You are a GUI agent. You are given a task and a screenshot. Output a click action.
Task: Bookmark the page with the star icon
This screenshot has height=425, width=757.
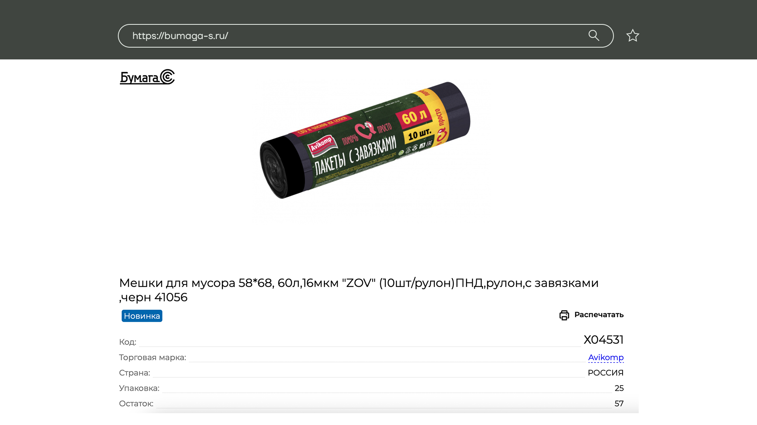pyautogui.click(x=632, y=35)
